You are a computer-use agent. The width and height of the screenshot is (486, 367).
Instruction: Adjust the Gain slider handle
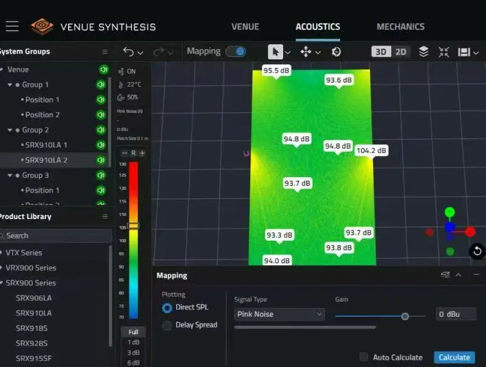tap(405, 316)
